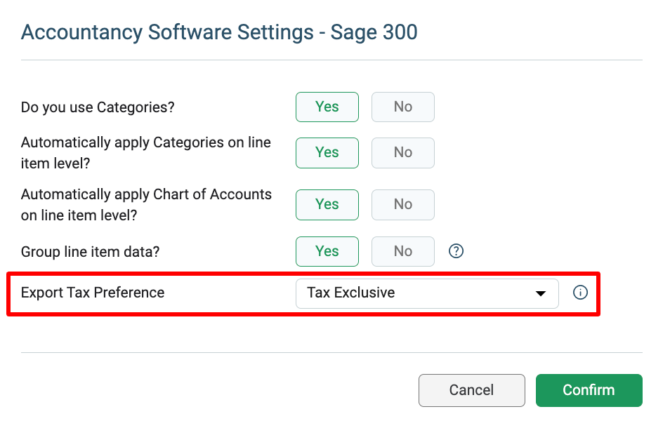Confirm the accountancy software settings
Screen dimensions: 670x421
click(589, 390)
